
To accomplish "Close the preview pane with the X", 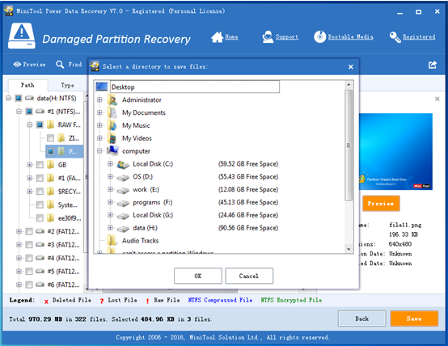I will [437, 99].
